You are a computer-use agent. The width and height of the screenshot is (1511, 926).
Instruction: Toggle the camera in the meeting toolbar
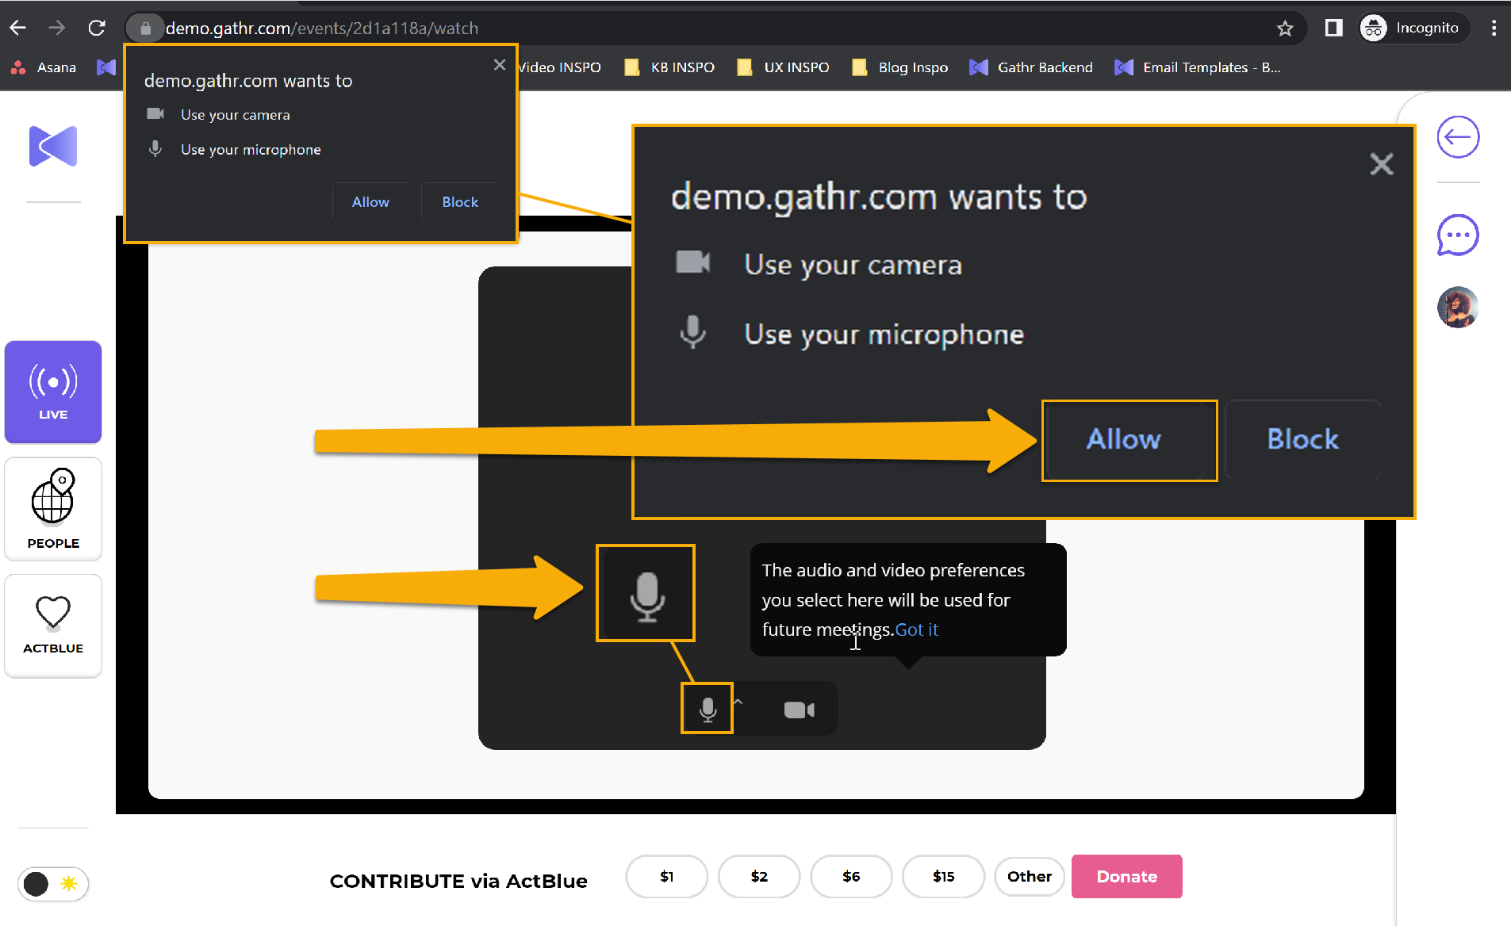pos(799,710)
